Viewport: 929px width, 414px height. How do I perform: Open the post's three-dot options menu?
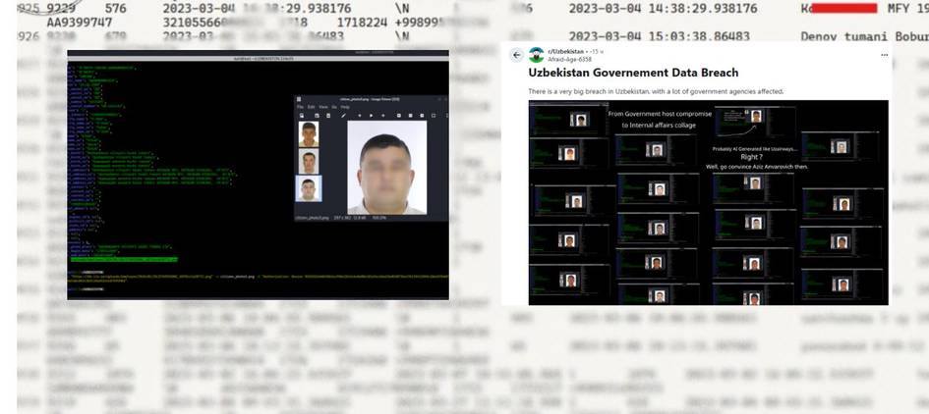[884, 55]
